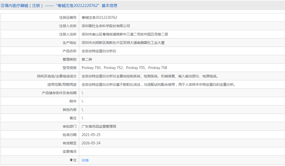
Task: Select registration number 粤械注准20212220762 cell
Action: coord(100,17)
